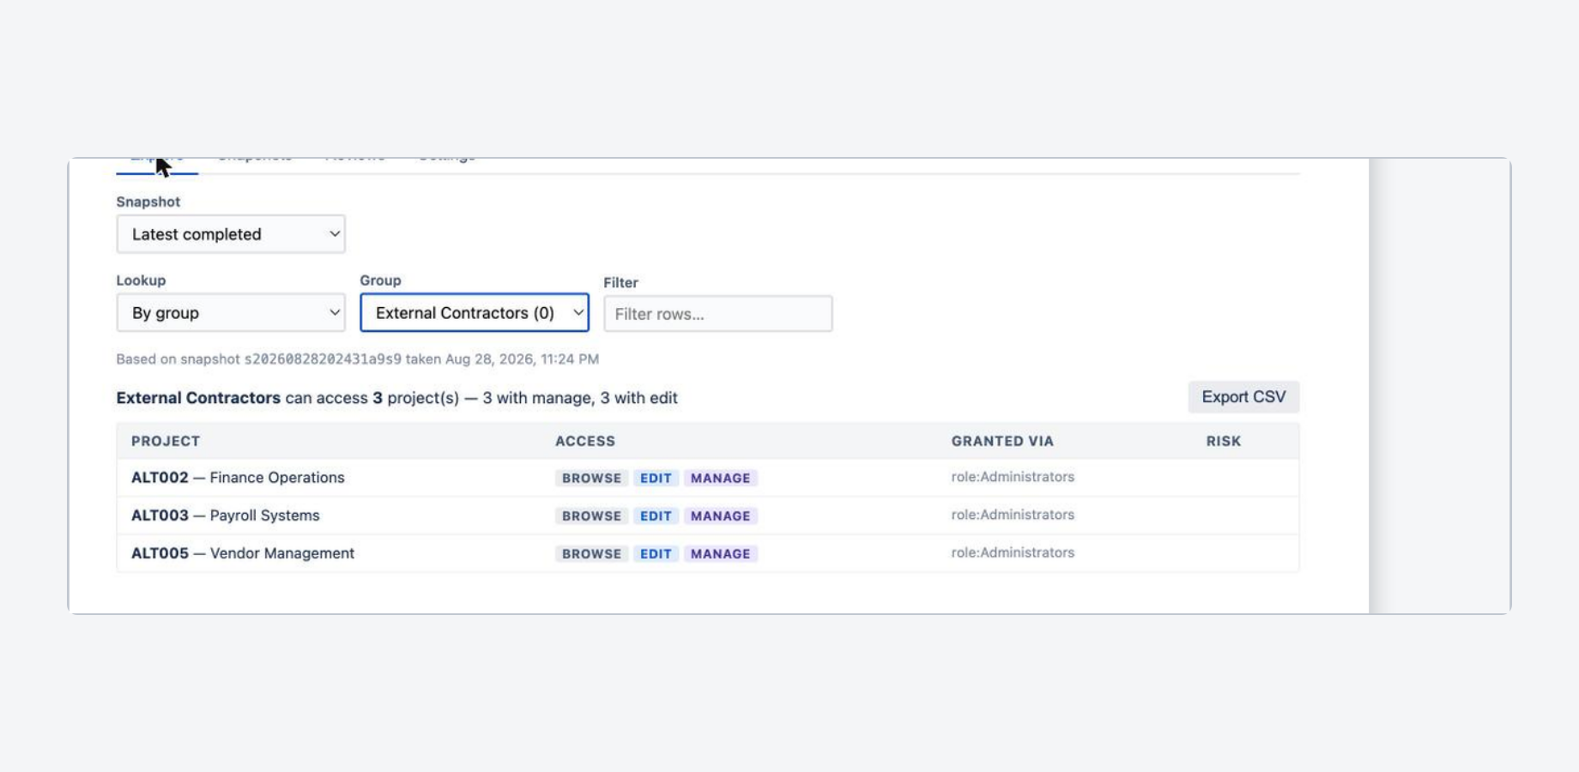Click the EDIT badge for Vendor Management
Screen dimensions: 1579x772
point(656,554)
